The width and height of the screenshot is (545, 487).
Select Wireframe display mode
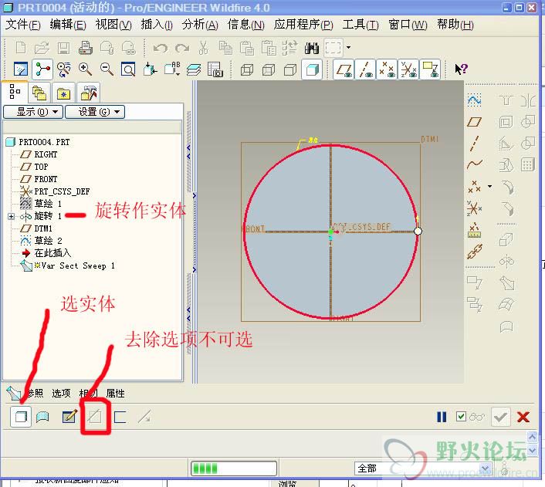(247, 70)
